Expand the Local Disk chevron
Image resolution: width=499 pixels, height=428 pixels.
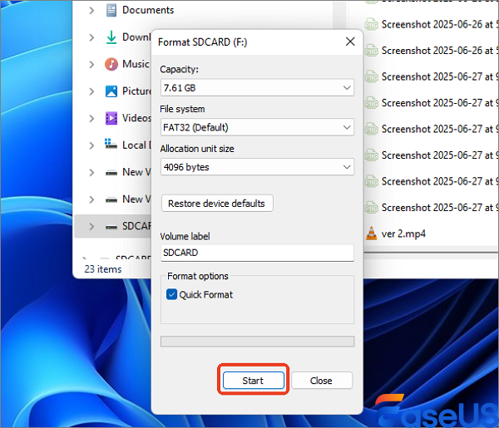click(x=91, y=145)
